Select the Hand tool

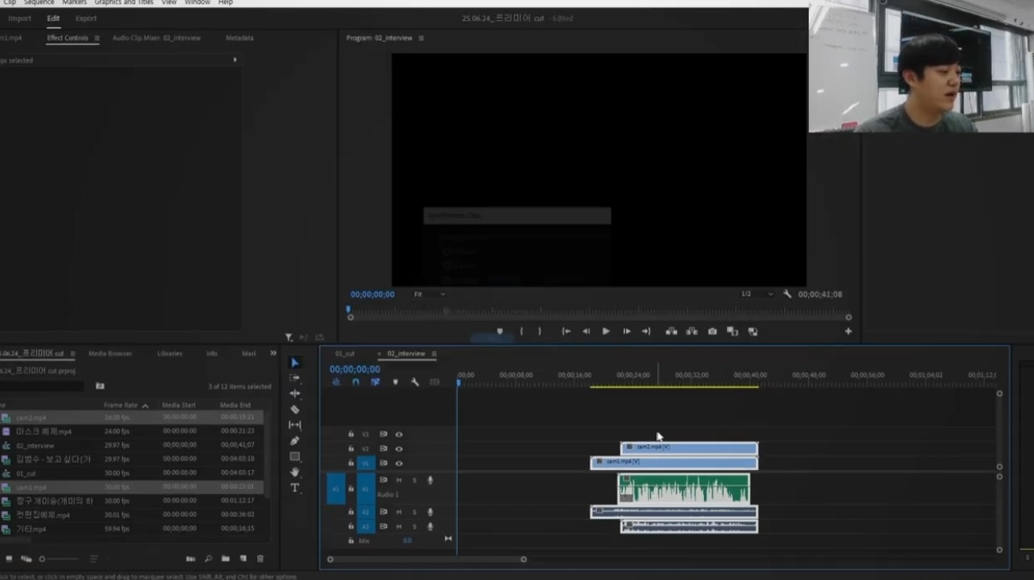coord(295,472)
